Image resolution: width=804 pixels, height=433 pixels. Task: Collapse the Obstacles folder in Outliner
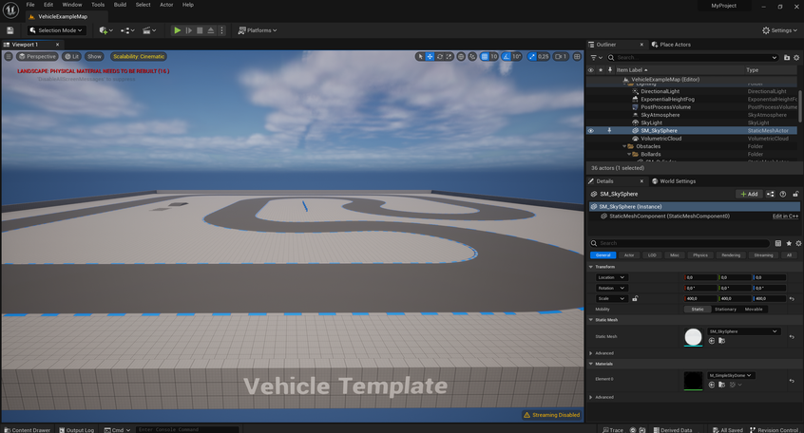[624, 146]
